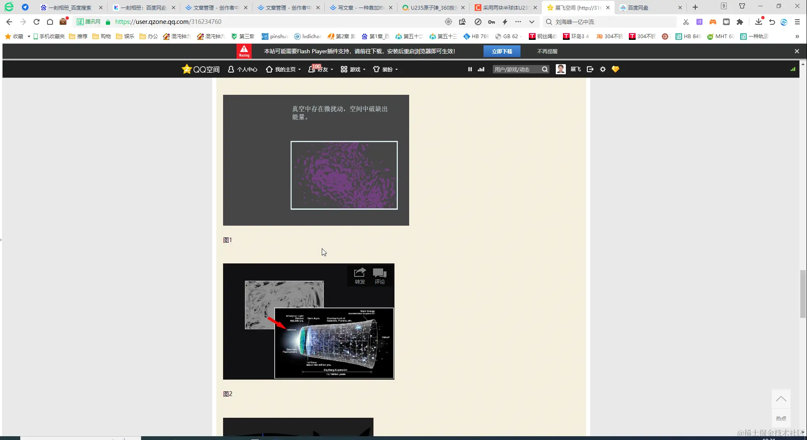Open the browser home page
This screenshot has width=807, height=440.
click(x=50, y=22)
